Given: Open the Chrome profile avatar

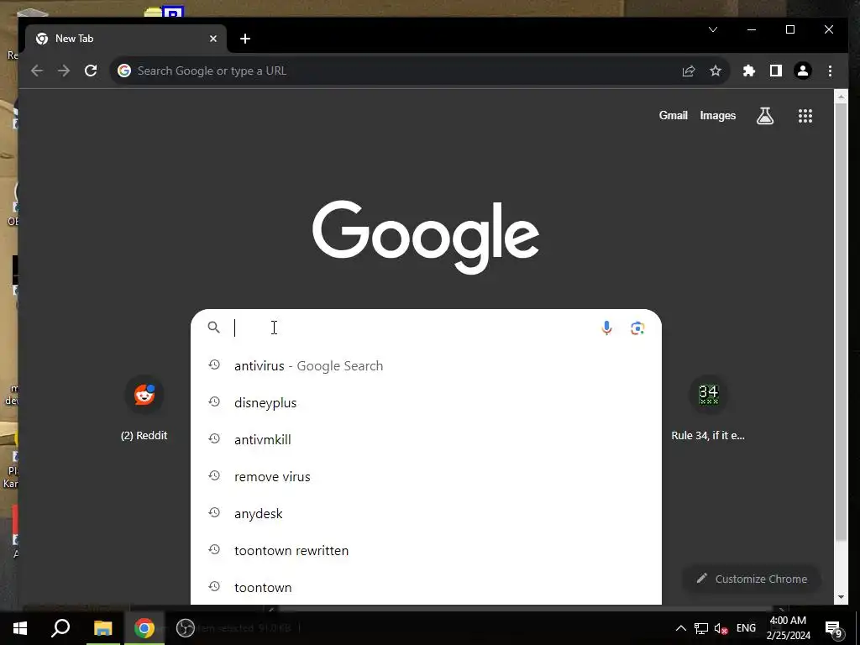Looking at the screenshot, I should coord(802,71).
